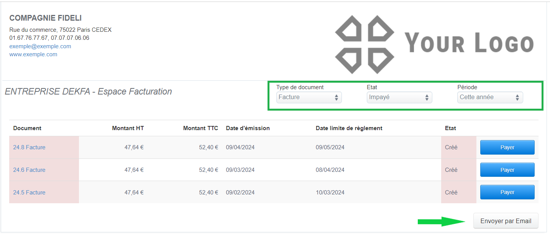Select emission date 09/04/2024

(240, 147)
